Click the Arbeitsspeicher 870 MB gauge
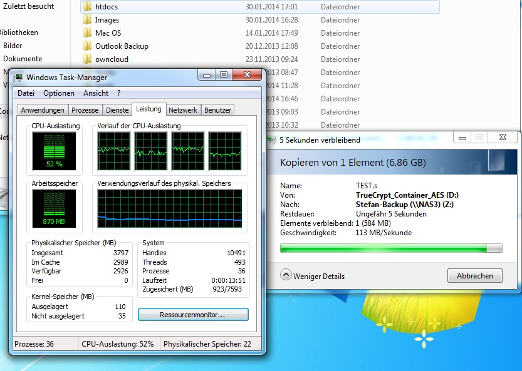This screenshot has width=522, height=371. pos(55,208)
